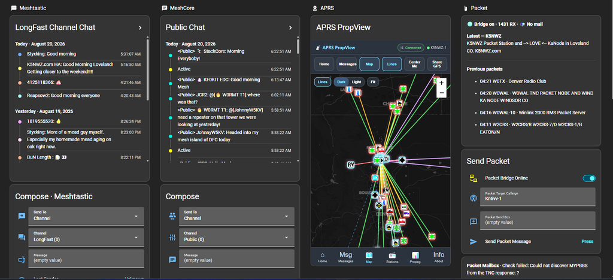The width and height of the screenshot is (613, 280).
Task: Open Info About in bottom nav
Action: click(439, 257)
